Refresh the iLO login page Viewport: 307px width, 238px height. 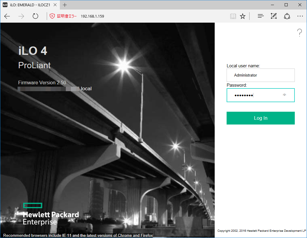[35, 16]
